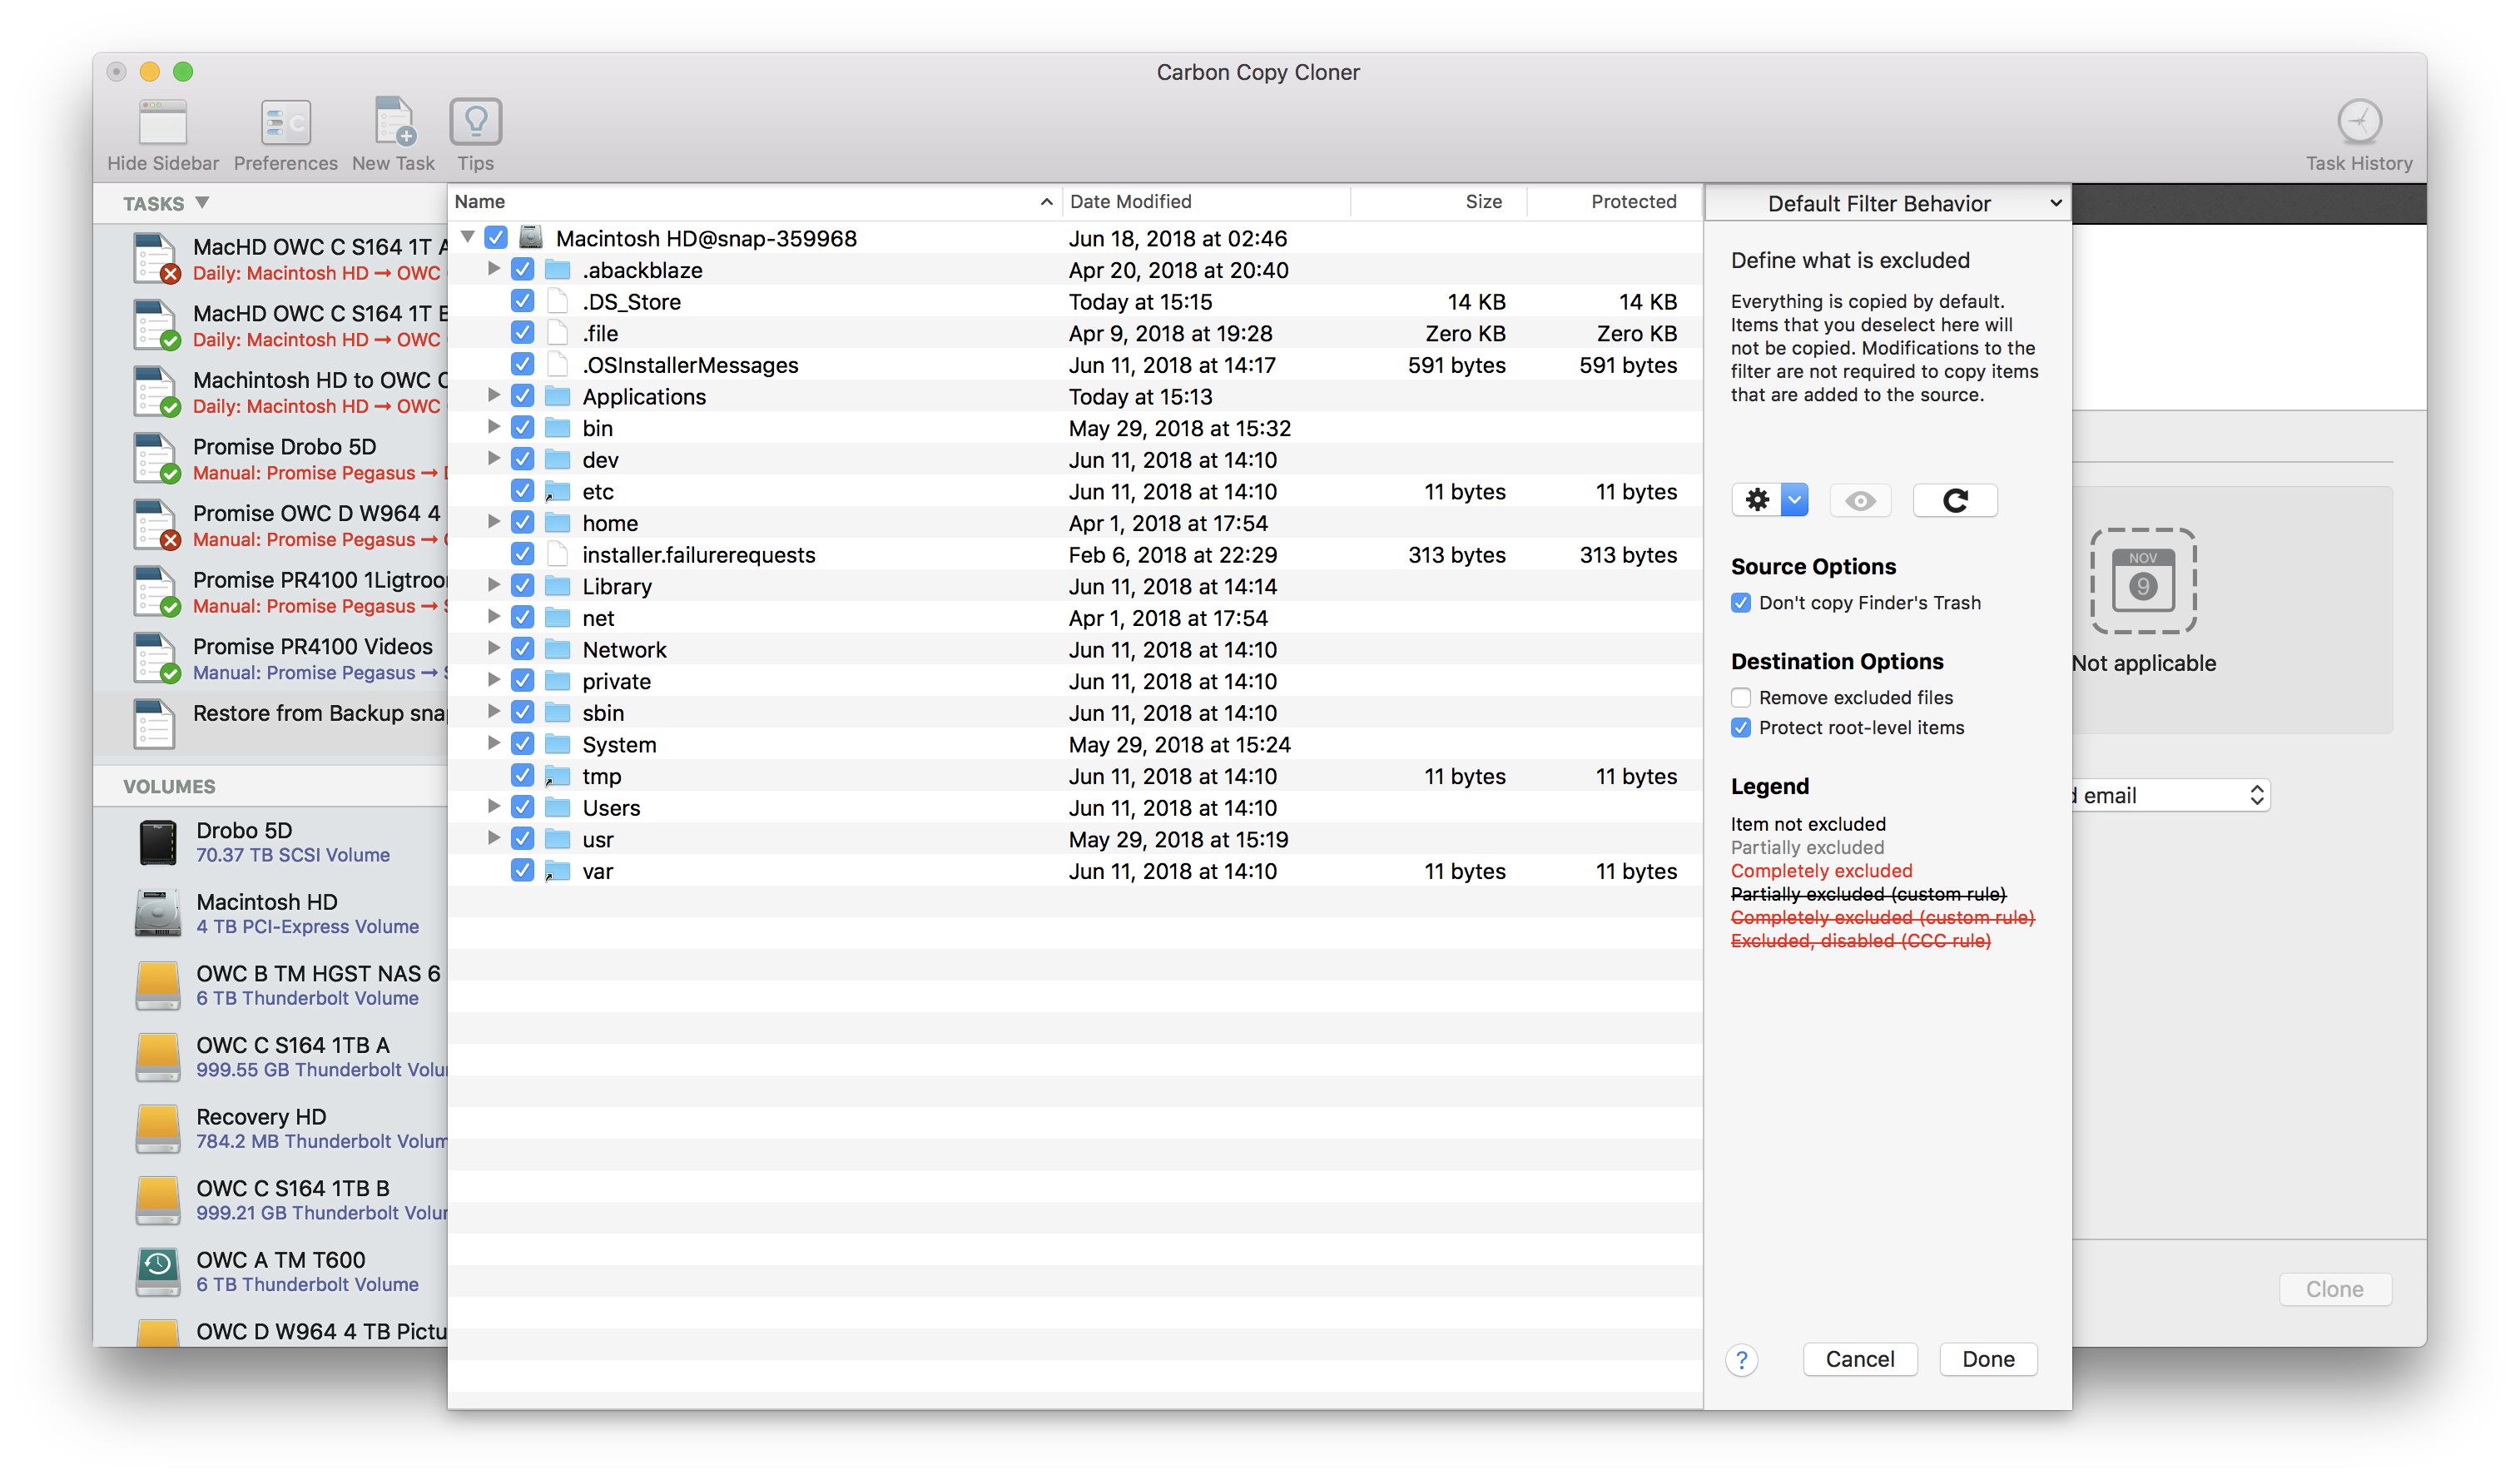This screenshot has height=1480, width=2520.
Task: Open gear button dropdown arrow
Action: click(1796, 500)
